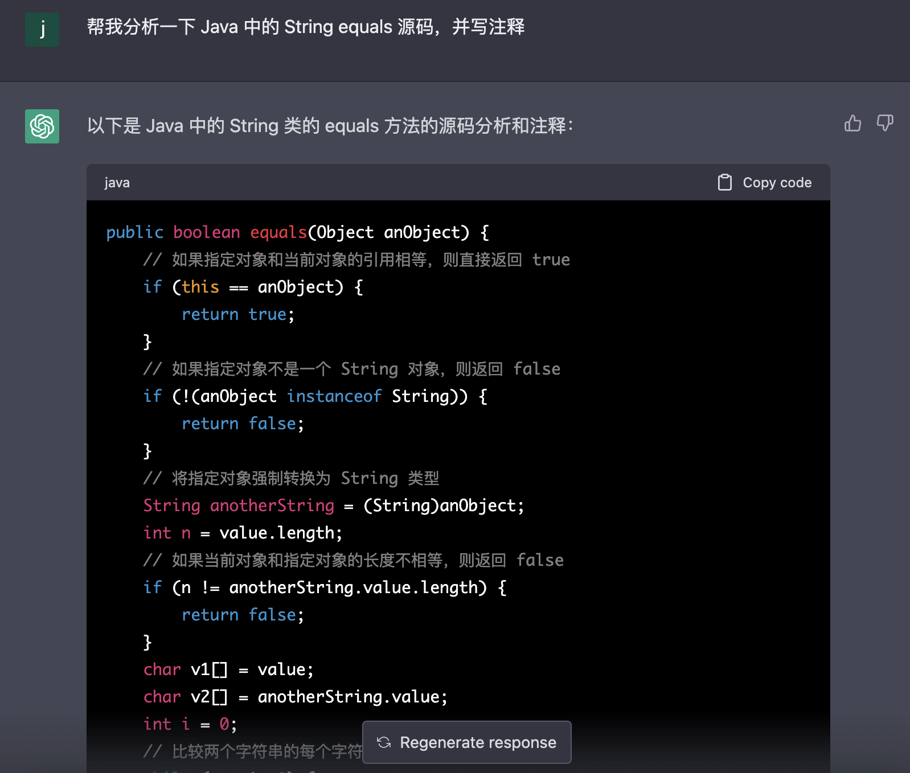910x773 pixels.
Task: Click the comment 比较两个字符串的每个字符
Action: coord(253,751)
